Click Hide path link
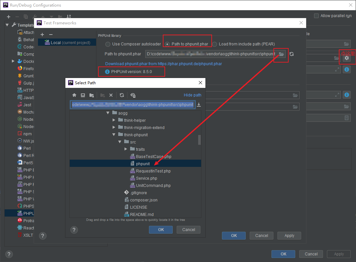 click(x=193, y=95)
